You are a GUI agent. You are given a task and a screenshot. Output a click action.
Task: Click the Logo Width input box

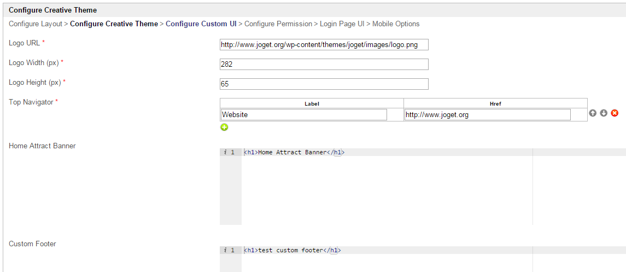(x=324, y=65)
